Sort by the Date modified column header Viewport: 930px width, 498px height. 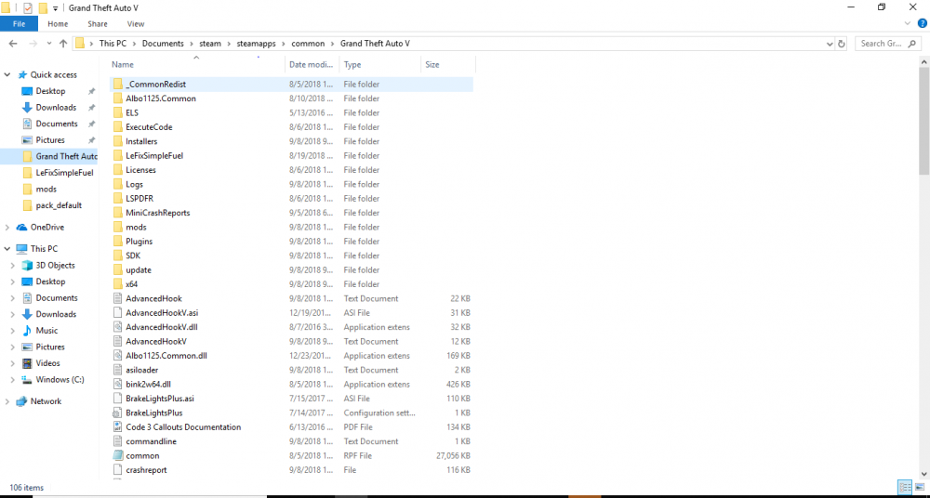(x=312, y=65)
